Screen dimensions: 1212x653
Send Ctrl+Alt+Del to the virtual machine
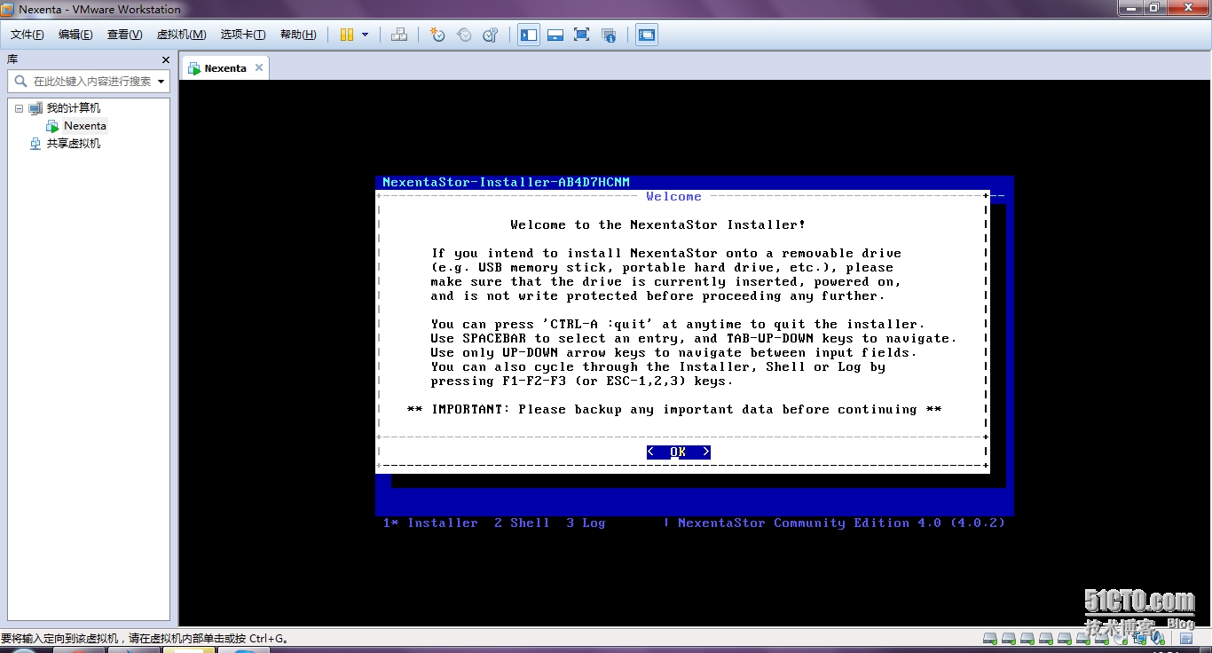coord(399,35)
